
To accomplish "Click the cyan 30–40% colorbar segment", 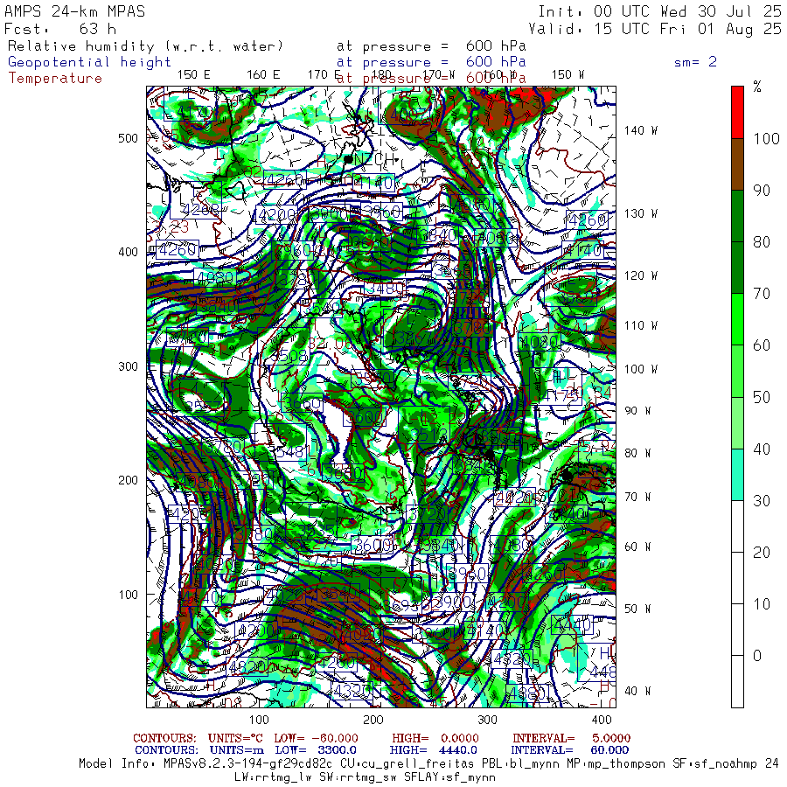I will pyautogui.click(x=737, y=474).
